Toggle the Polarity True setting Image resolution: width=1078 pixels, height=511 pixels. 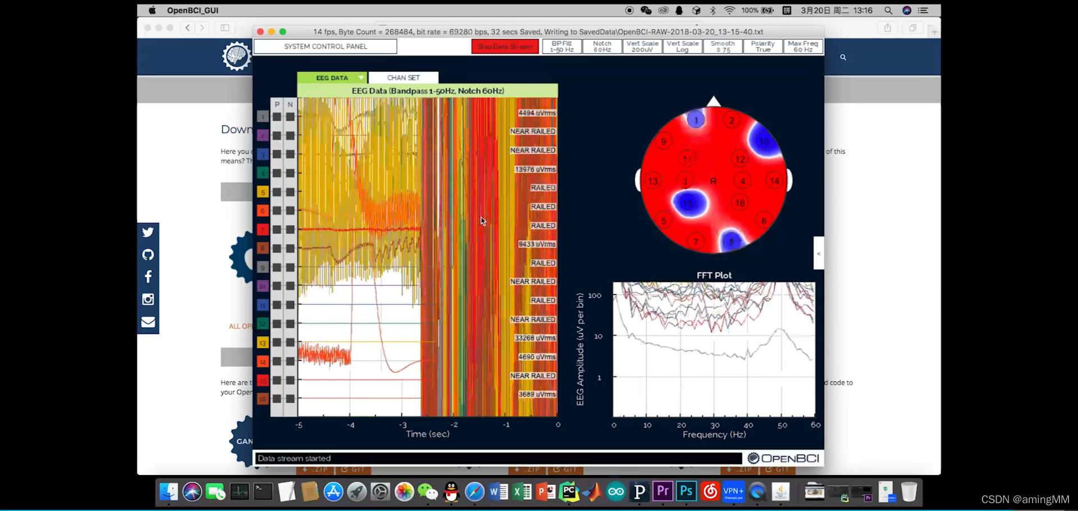pyautogui.click(x=762, y=47)
